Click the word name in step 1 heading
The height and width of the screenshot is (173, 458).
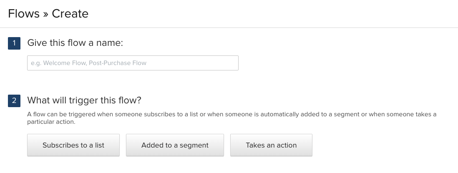coord(111,43)
